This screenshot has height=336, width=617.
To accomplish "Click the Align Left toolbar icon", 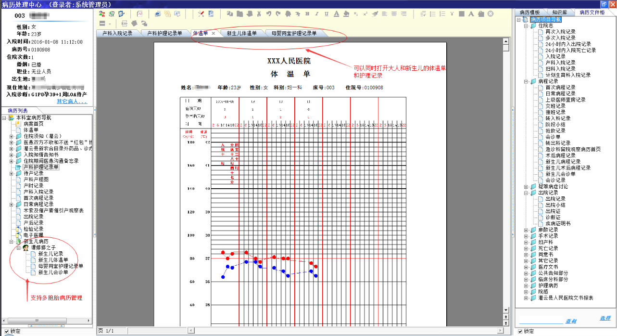I will [x=384, y=13].
